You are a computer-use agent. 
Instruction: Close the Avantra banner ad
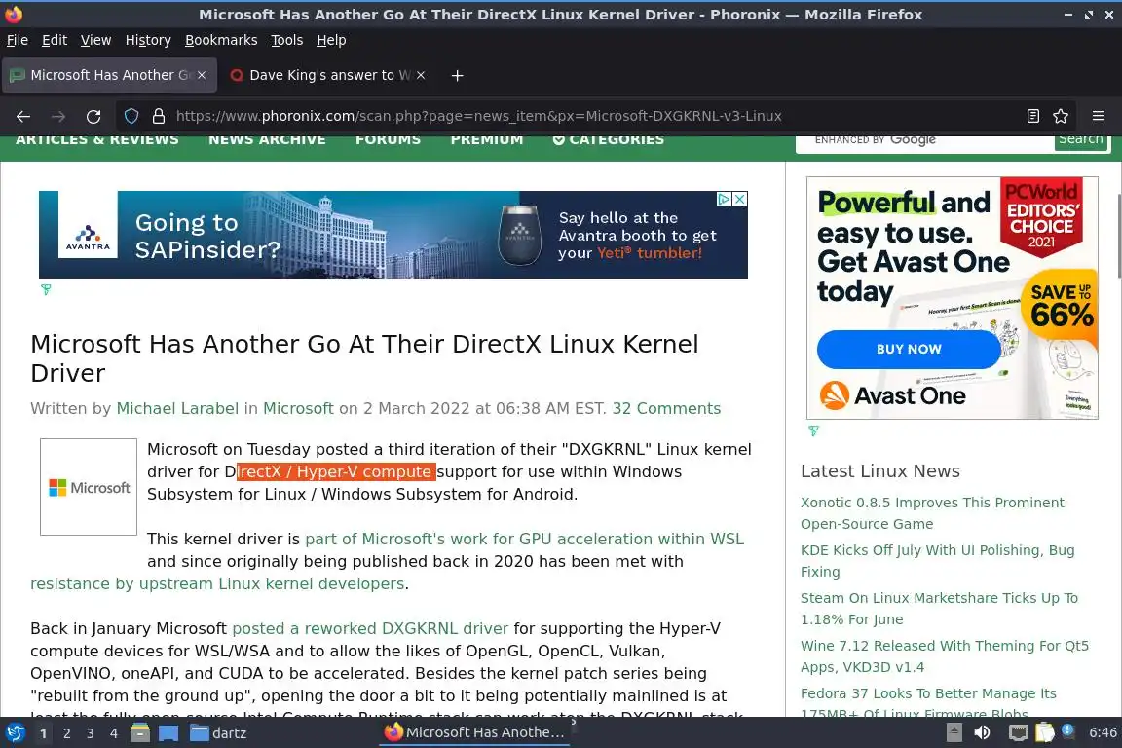tap(740, 199)
